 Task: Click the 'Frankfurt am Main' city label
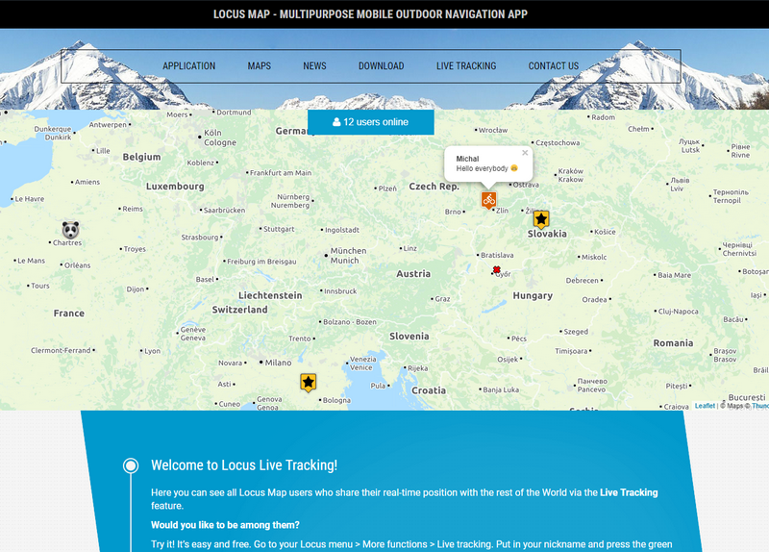coord(281,173)
